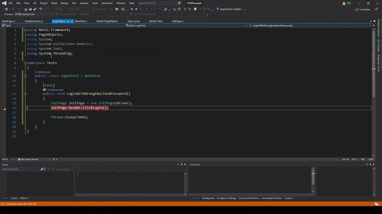Click the Application Insights lightbulb icon

pyautogui.click(x=217, y=10)
